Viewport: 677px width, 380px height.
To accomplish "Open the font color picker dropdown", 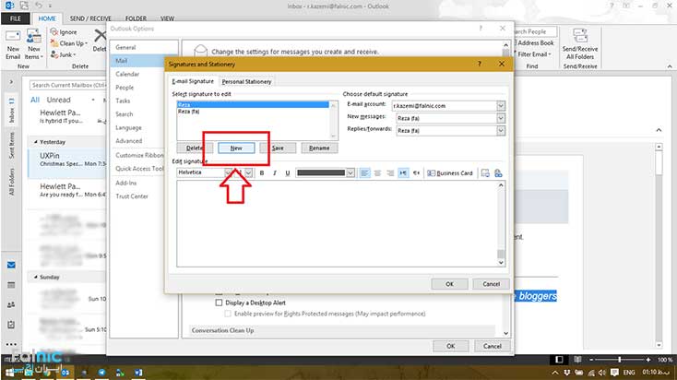I will coord(350,172).
